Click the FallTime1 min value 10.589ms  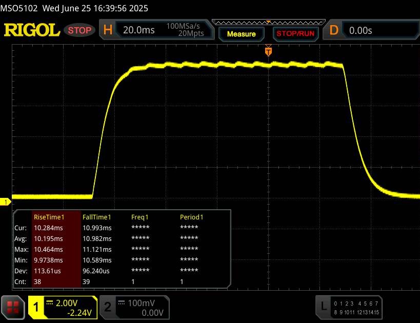(97, 260)
